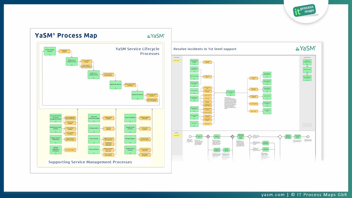Select 'Service operation manual (drafted)' document
The image size is (352, 198).
coord(108,75)
